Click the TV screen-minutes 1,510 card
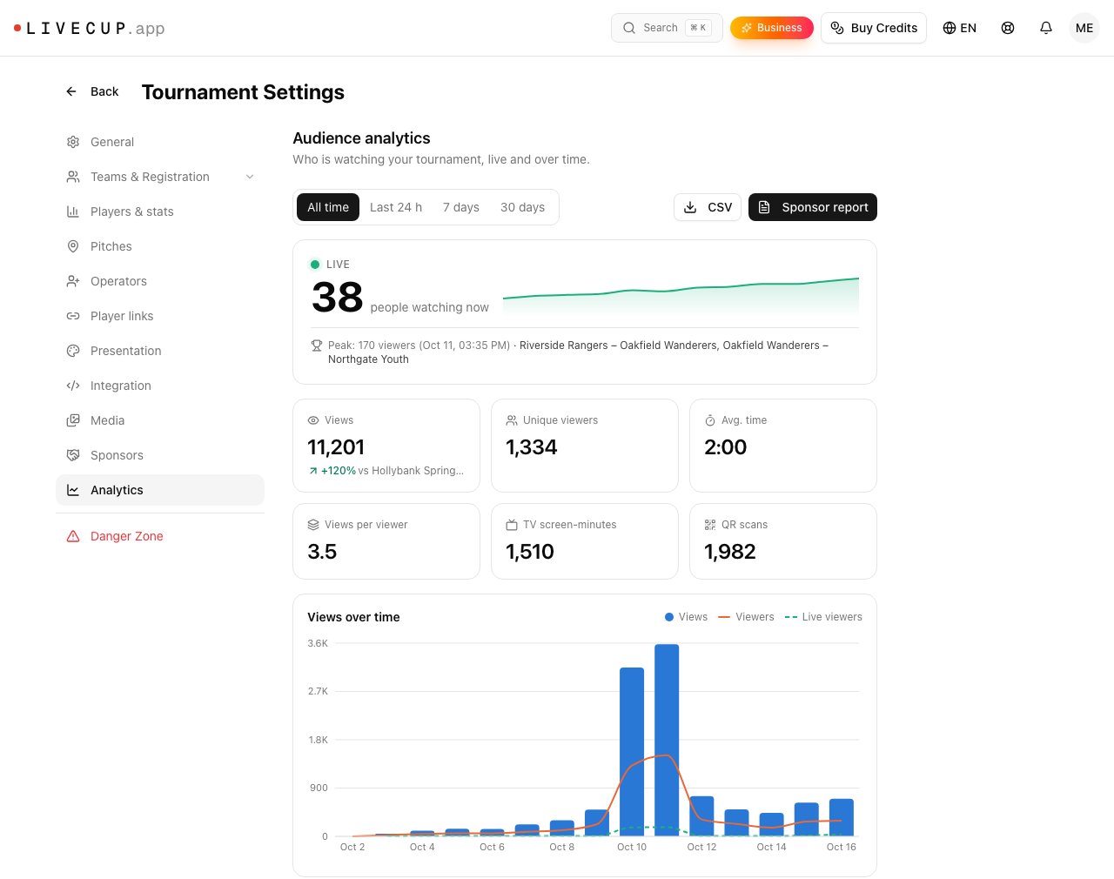Image resolution: width=1114 pixels, height=879 pixels. (585, 541)
